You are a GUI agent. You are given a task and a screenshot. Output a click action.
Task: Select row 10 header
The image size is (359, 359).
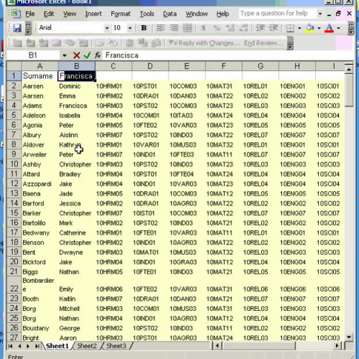click(14, 164)
